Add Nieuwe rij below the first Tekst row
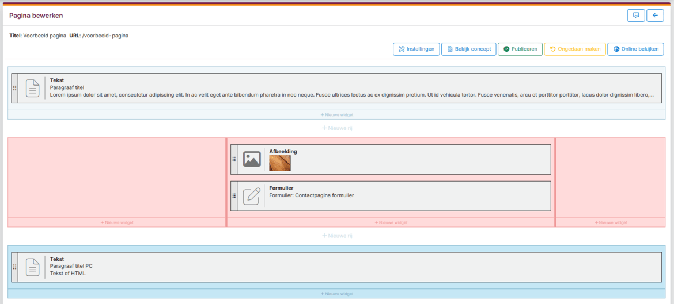Image resolution: width=674 pixels, height=304 pixels. coord(337,128)
